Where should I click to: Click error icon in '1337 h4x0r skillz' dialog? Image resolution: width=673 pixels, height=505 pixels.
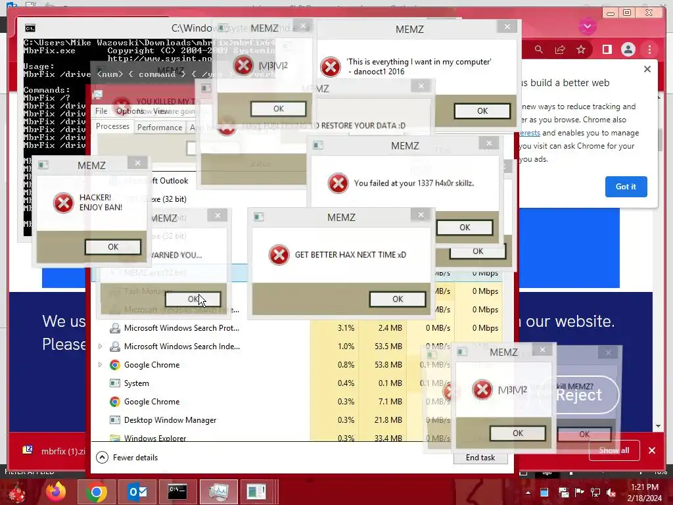(x=338, y=183)
